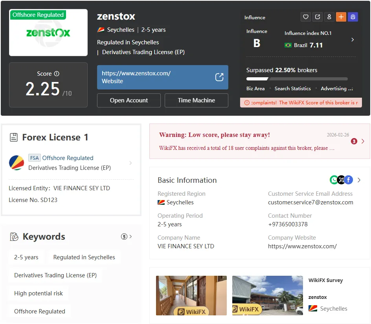Click the Keywords section icon
The image size is (371, 324).
click(x=14, y=237)
